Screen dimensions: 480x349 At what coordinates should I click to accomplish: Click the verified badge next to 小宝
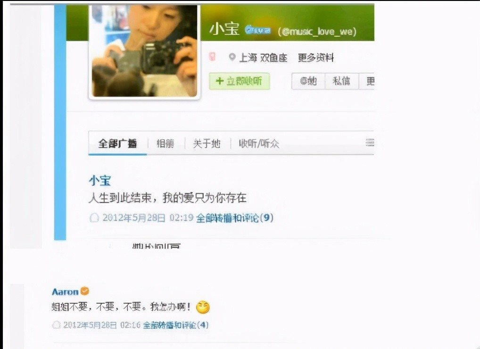(x=258, y=30)
